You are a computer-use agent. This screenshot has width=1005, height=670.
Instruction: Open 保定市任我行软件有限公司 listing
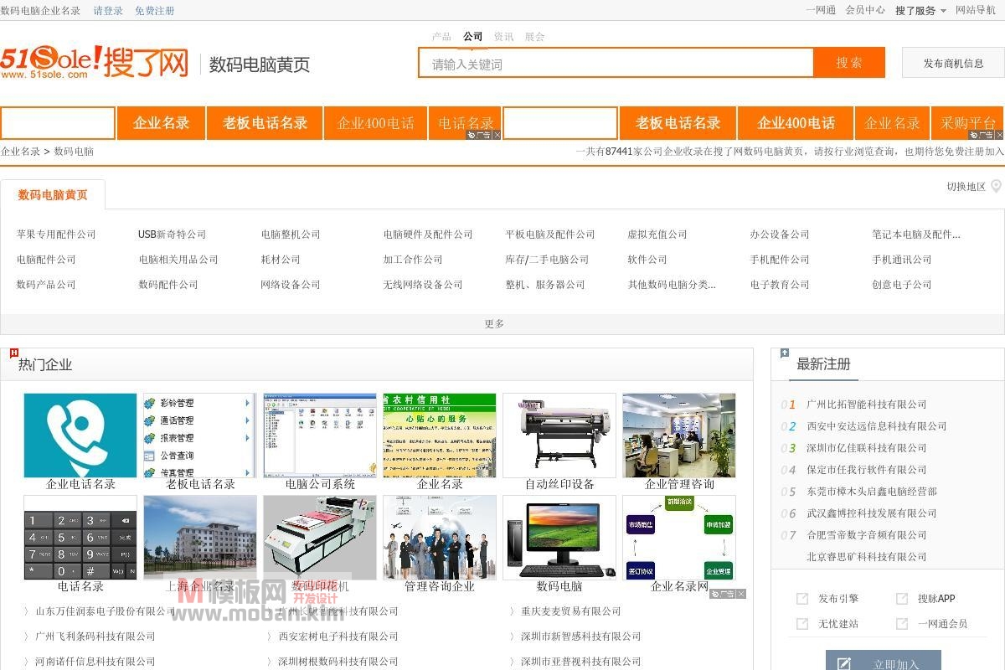(x=867, y=470)
